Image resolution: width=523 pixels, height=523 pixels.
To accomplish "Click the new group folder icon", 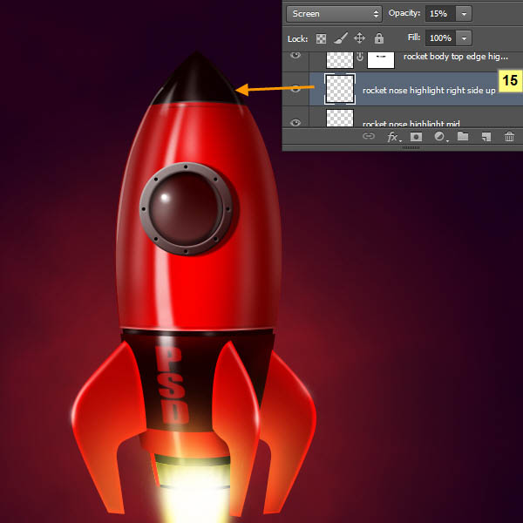I will [x=463, y=137].
